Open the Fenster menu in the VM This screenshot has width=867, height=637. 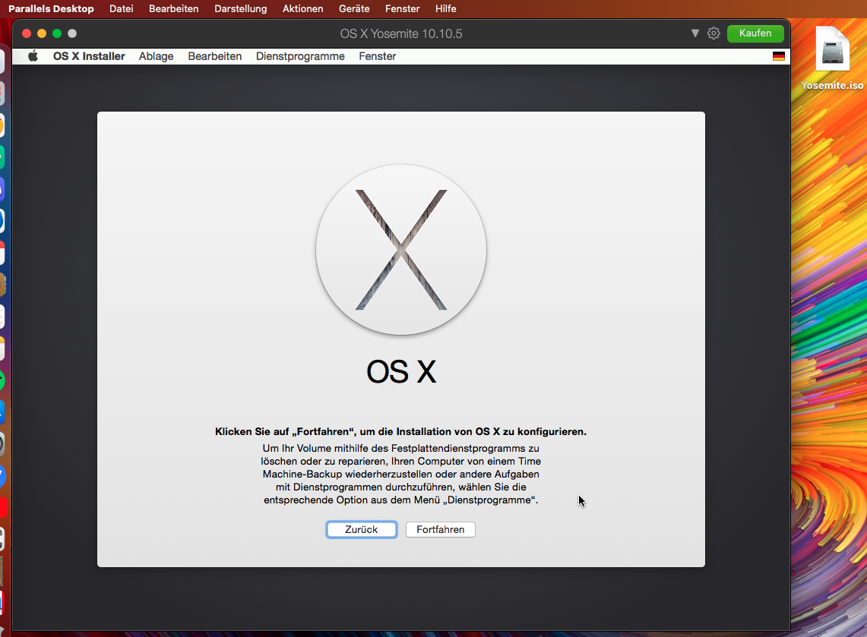click(377, 56)
